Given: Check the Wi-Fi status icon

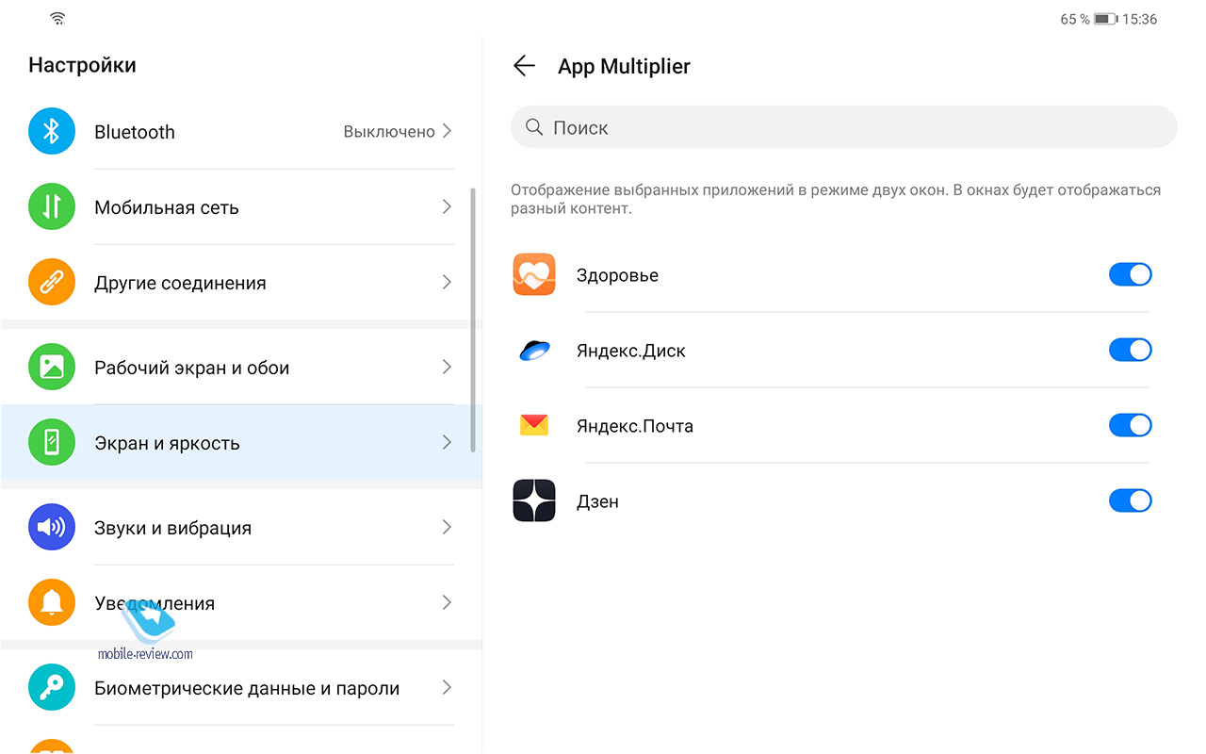Looking at the screenshot, I should coord(57,19).
